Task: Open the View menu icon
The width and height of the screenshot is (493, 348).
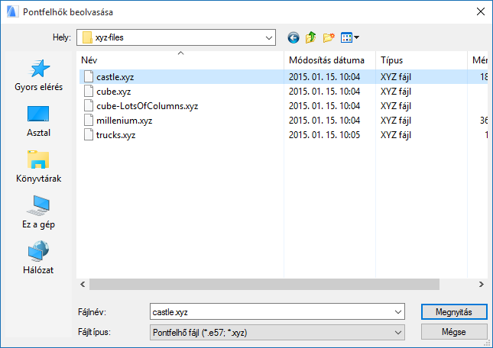Action: coord(349,37)
